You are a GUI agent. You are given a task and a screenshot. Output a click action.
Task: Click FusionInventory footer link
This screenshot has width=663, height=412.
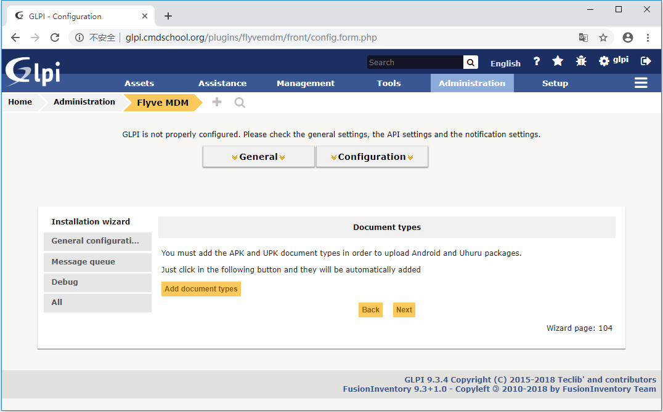click(x=499, y=389)
